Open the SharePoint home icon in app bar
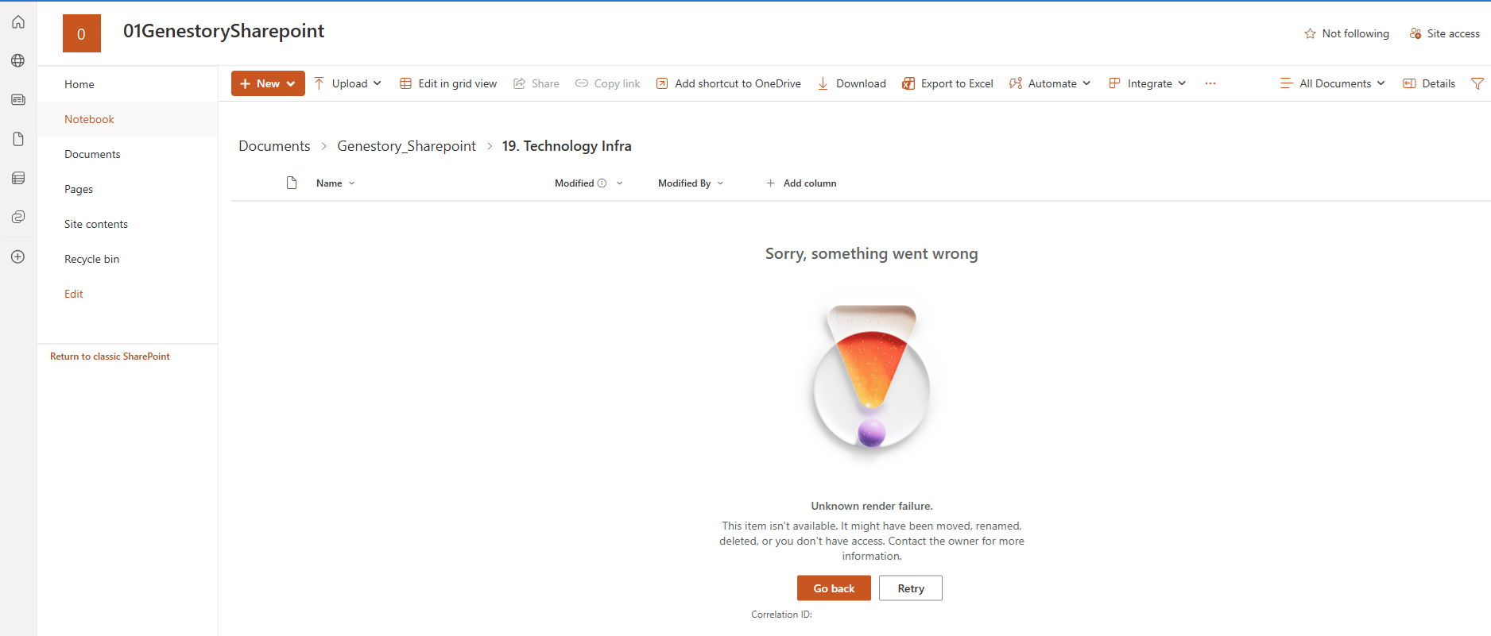Screen dimensions: 1491x636 [x=18, y=22]
